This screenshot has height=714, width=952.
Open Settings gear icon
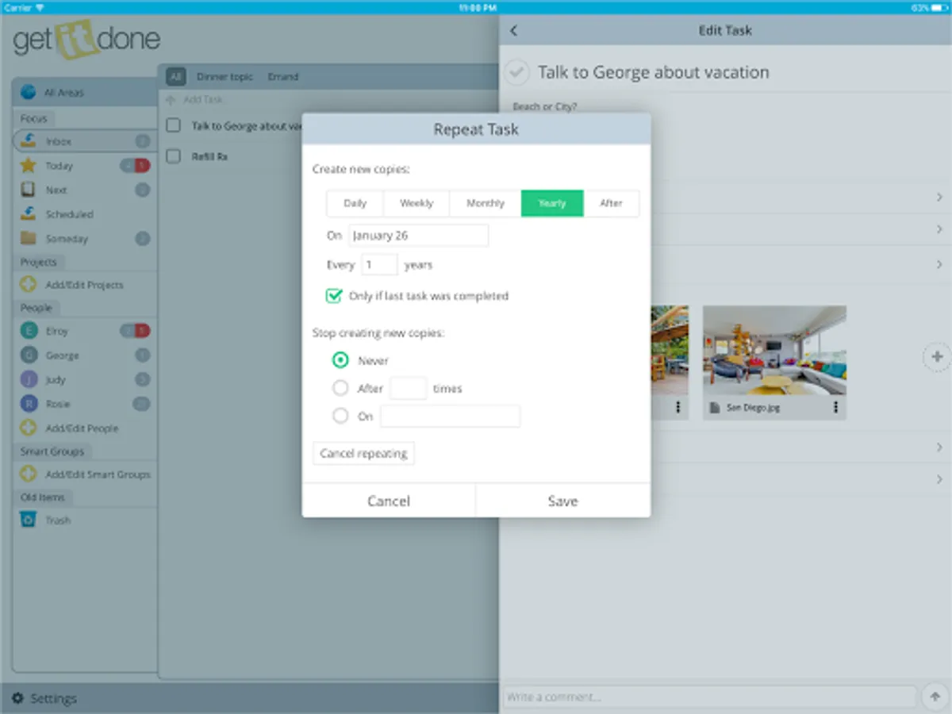point(17,698)
